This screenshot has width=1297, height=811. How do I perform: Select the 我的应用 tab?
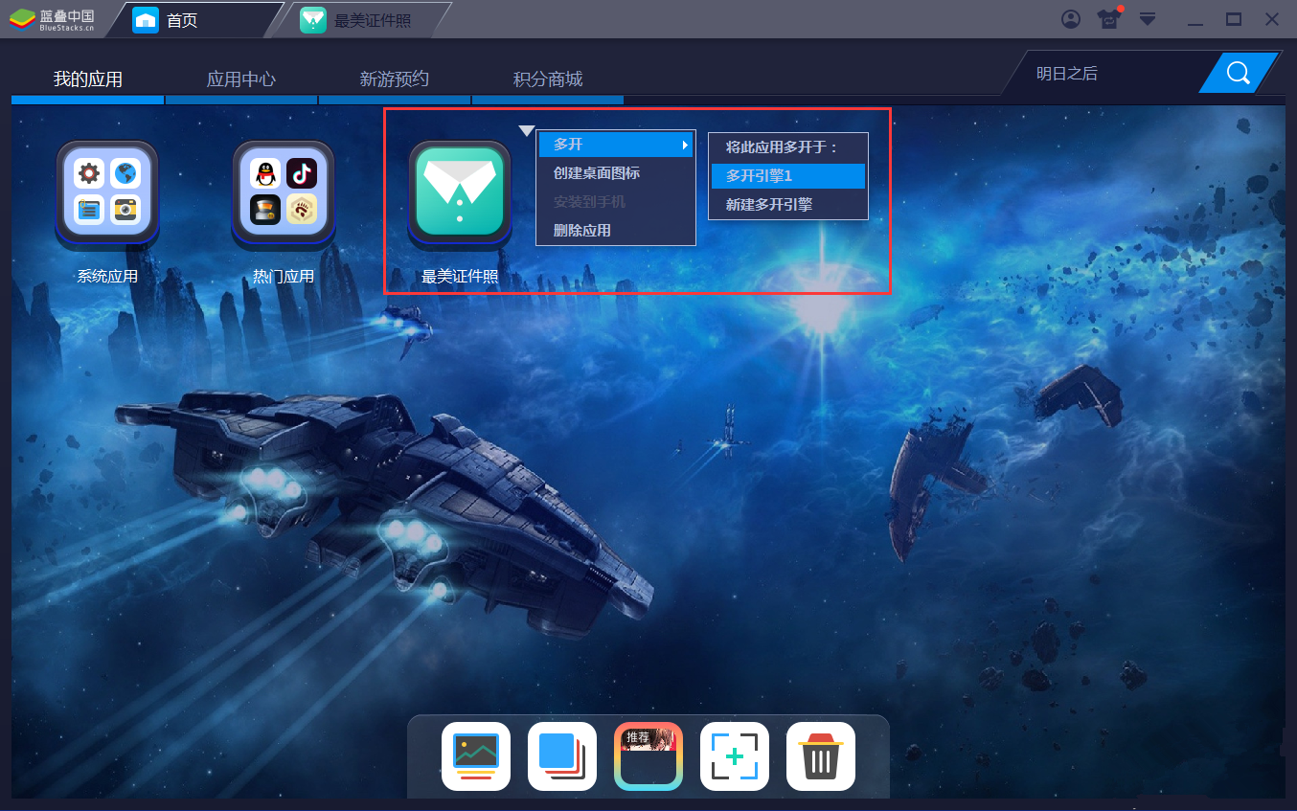(x=88, y=79)
